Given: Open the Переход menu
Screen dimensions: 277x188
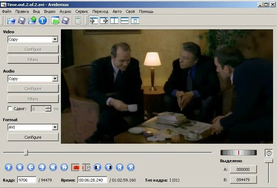Looking at the screenshot, I should pos(100,12).
